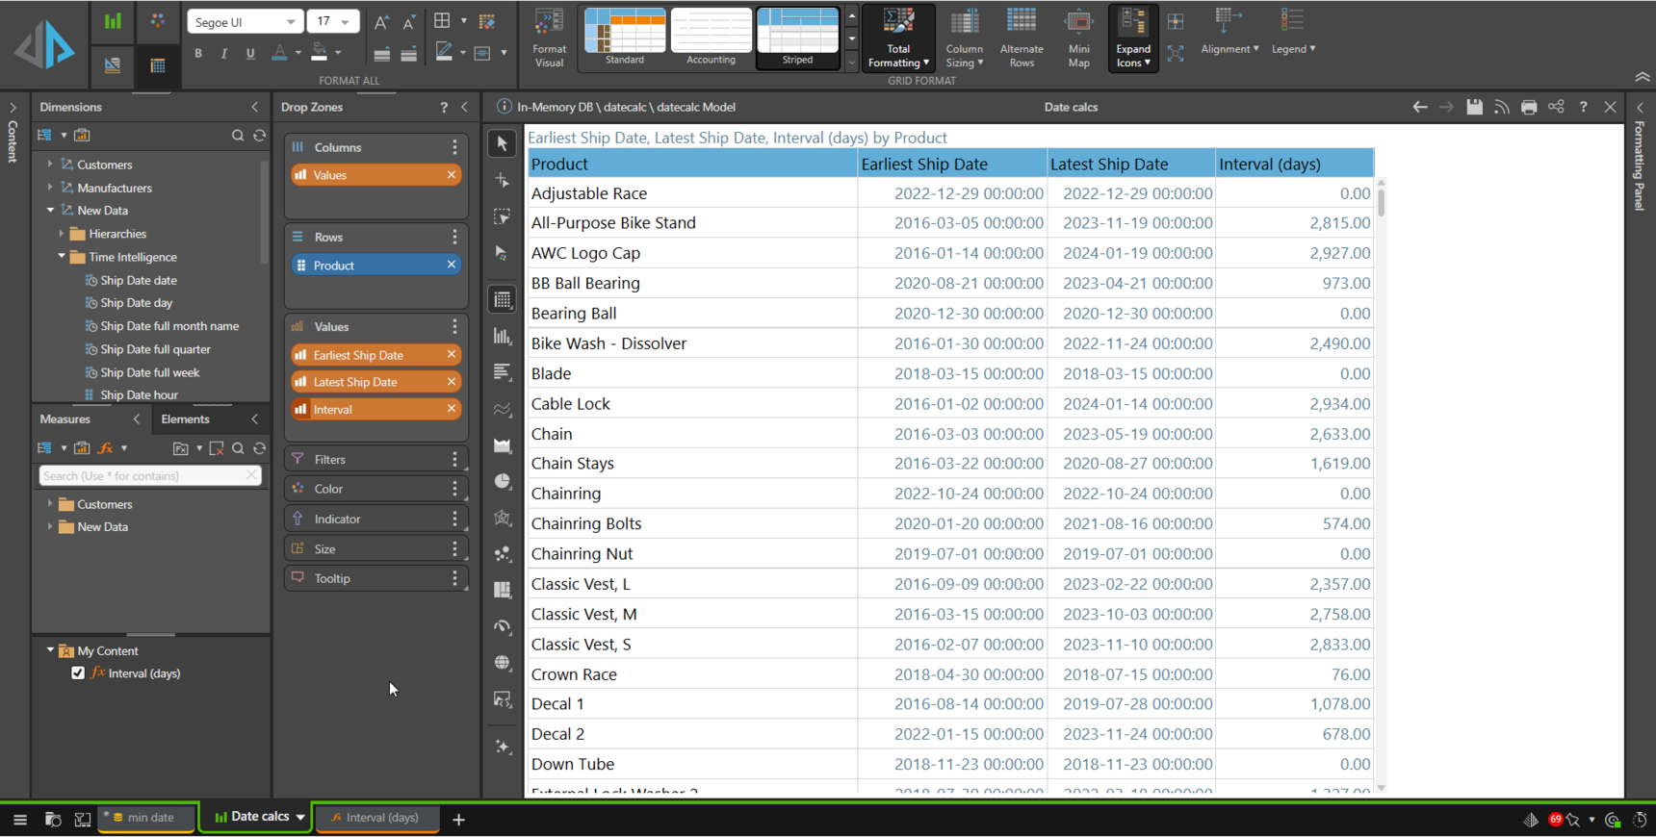Switch to the min date tab
This screenshot has height=837, width=1656.
coord(149,818)
